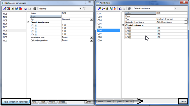Viewport: 190px width, 106px height.
Task: Click Nový button in Kombinace window
Action: 100,101
